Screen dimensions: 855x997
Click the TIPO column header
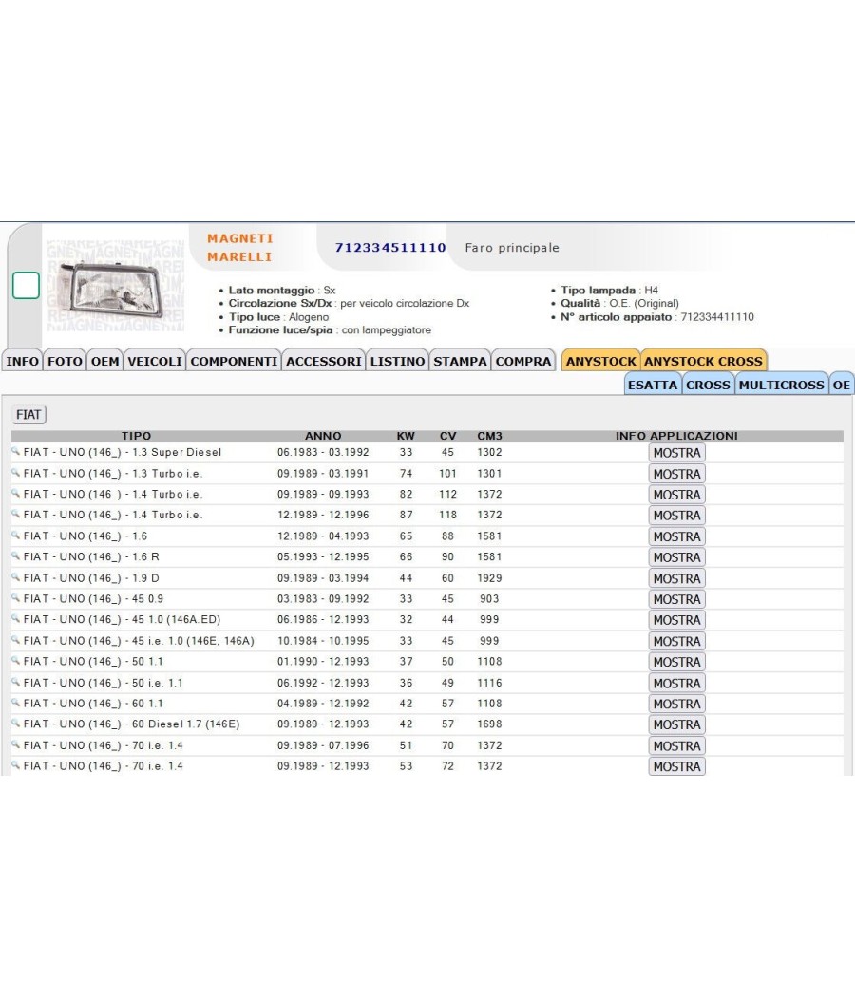136,436
